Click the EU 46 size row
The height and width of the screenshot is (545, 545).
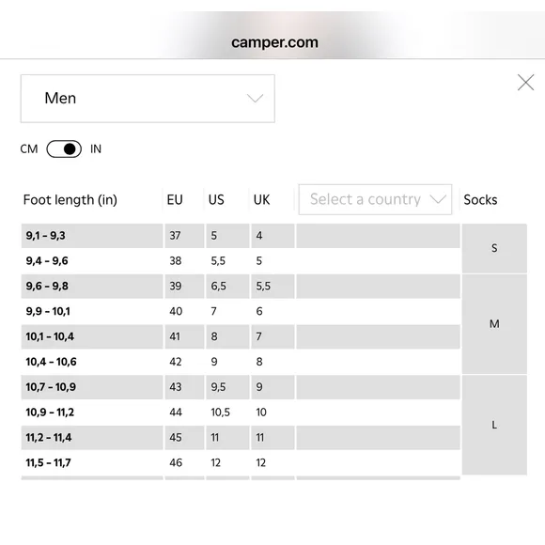click(241, 462)
